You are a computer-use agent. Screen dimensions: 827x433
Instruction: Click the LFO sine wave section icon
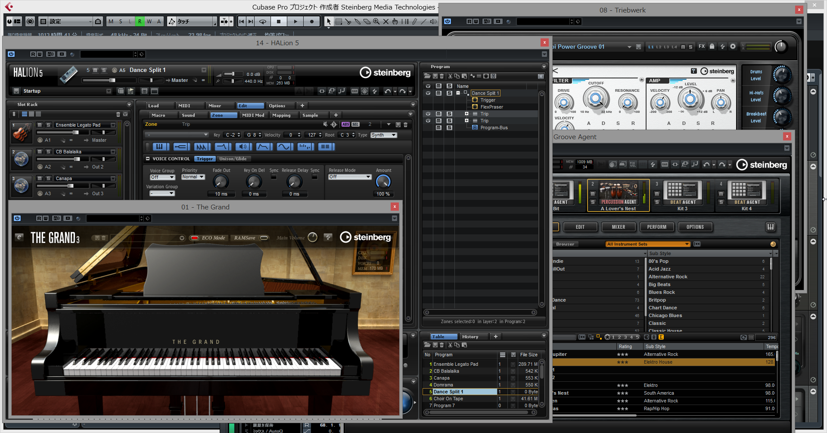point(285,147)
